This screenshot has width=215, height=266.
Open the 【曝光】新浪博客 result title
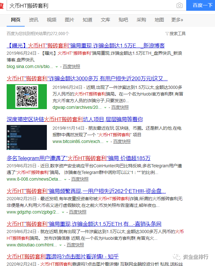(x=86, y=46)
